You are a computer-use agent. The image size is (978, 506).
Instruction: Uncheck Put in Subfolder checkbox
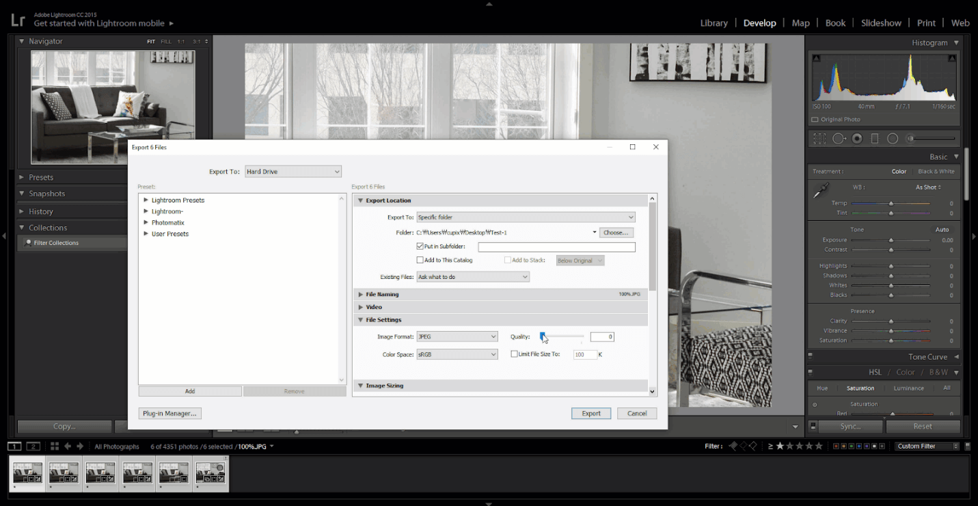(420, 246)
